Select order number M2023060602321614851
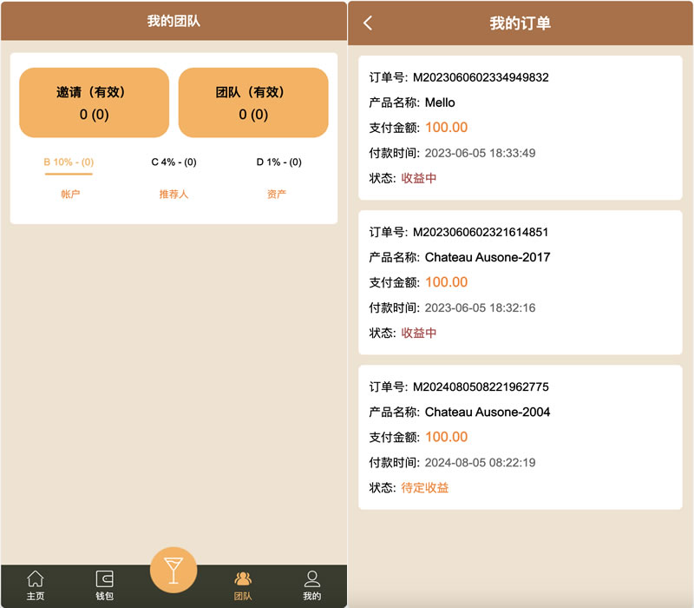The width and height of the screenshot is (694, 608). [481, 232]
